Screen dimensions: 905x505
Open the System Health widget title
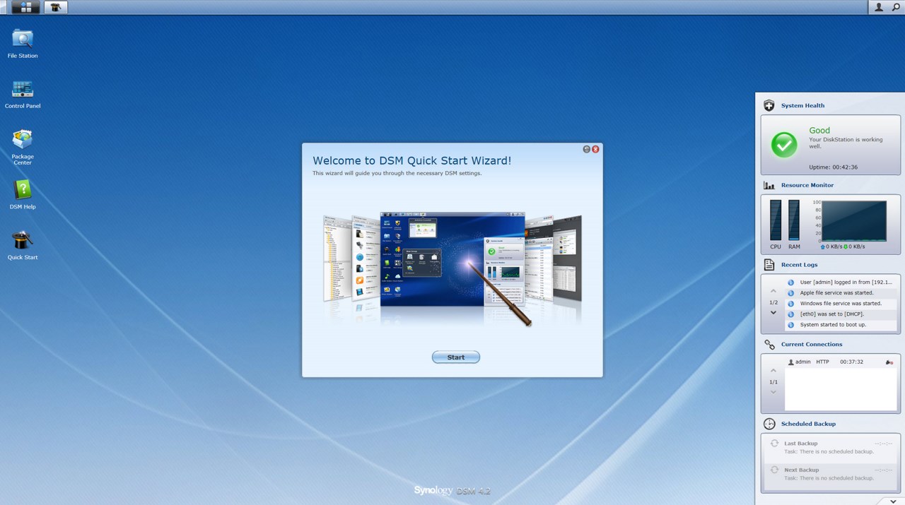pyautogui.click(x=802, y=106)
